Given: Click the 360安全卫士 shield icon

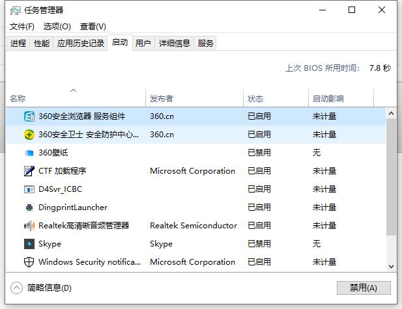Looking at the screenshot, I should coord(29,135).
